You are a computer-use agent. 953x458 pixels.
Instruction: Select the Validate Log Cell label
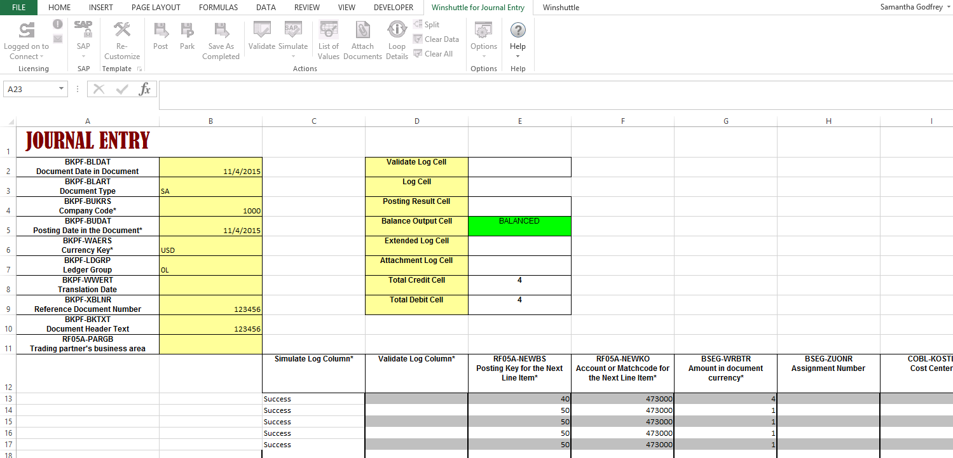tap(416, 167)
